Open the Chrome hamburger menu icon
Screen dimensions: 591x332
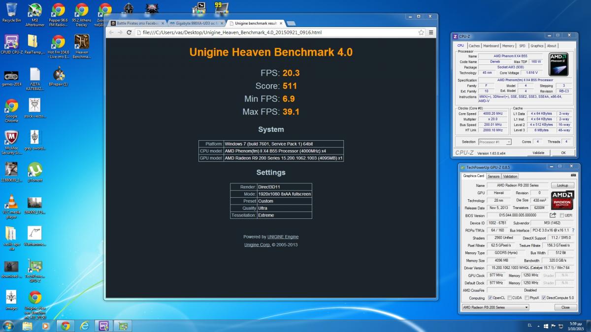431,32
